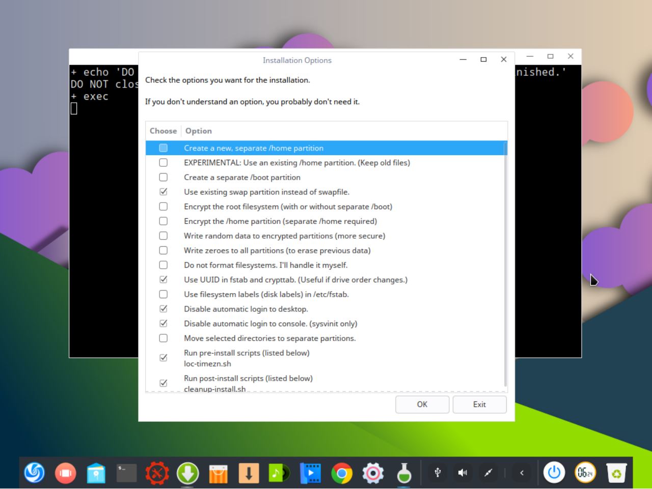Enable 'Encrypt the root filesystem' checkbox
Screen dimensions: 652x489
click(x=163, y=207)
